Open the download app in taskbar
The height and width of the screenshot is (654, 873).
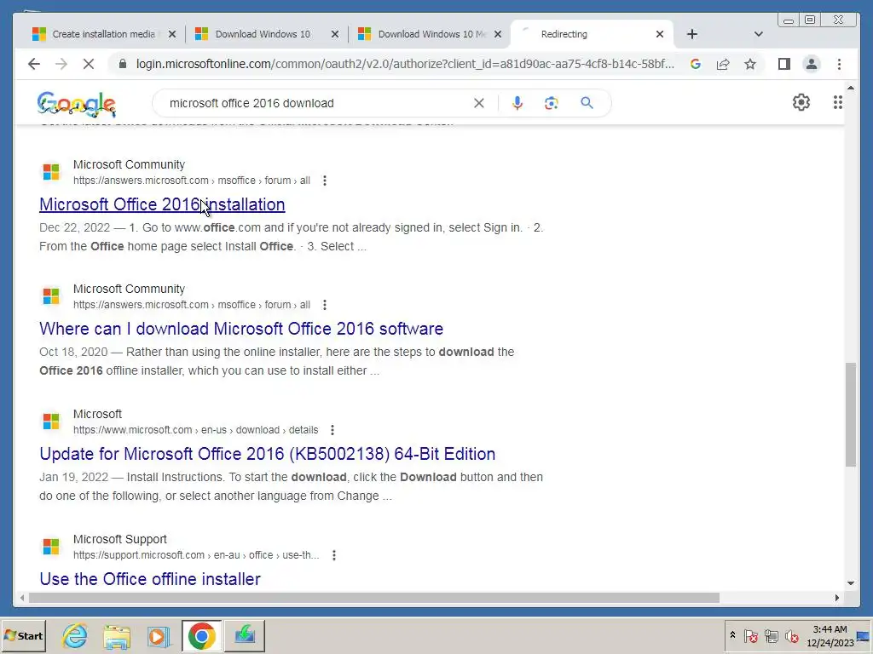coord(245,635)
